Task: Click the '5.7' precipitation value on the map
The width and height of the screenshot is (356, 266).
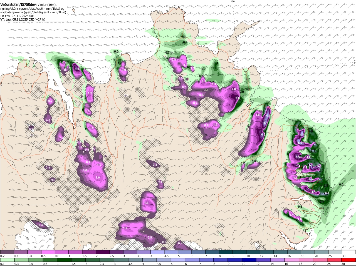Action: [300, 143]
